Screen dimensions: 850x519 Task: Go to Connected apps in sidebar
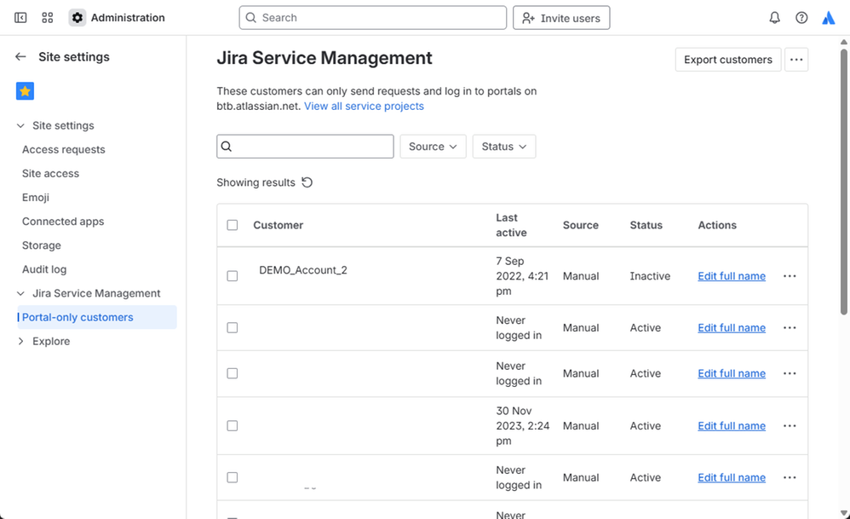(63, 222)
